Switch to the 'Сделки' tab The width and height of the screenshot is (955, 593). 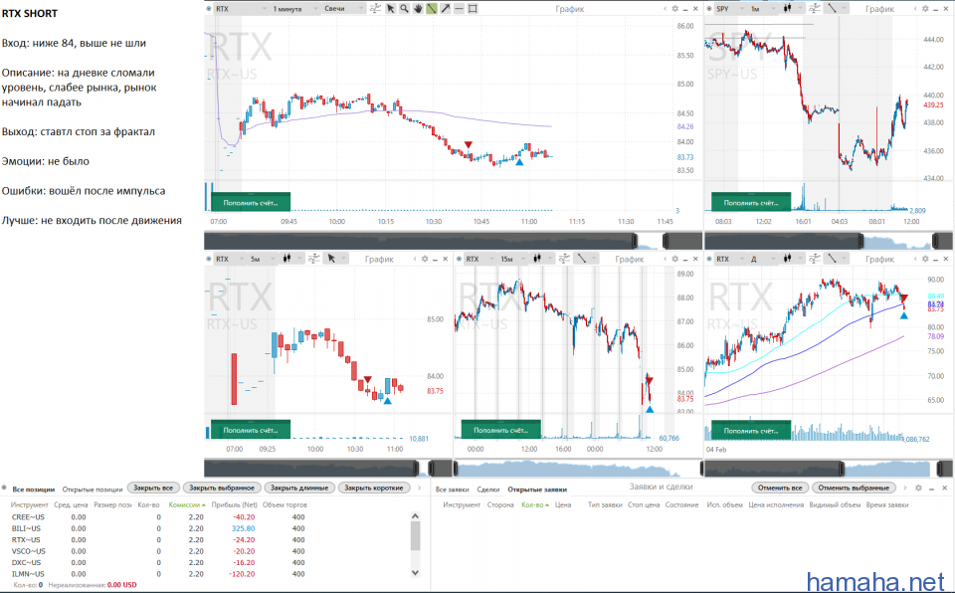point(487,490)
